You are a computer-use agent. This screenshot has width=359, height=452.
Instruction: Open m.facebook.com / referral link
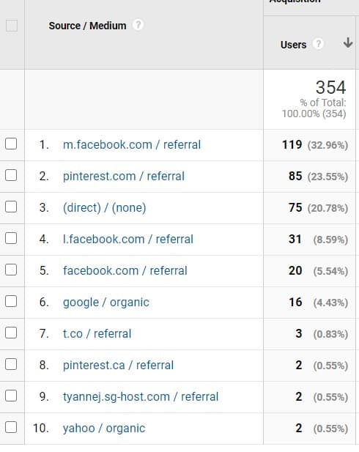coord(132,145)
